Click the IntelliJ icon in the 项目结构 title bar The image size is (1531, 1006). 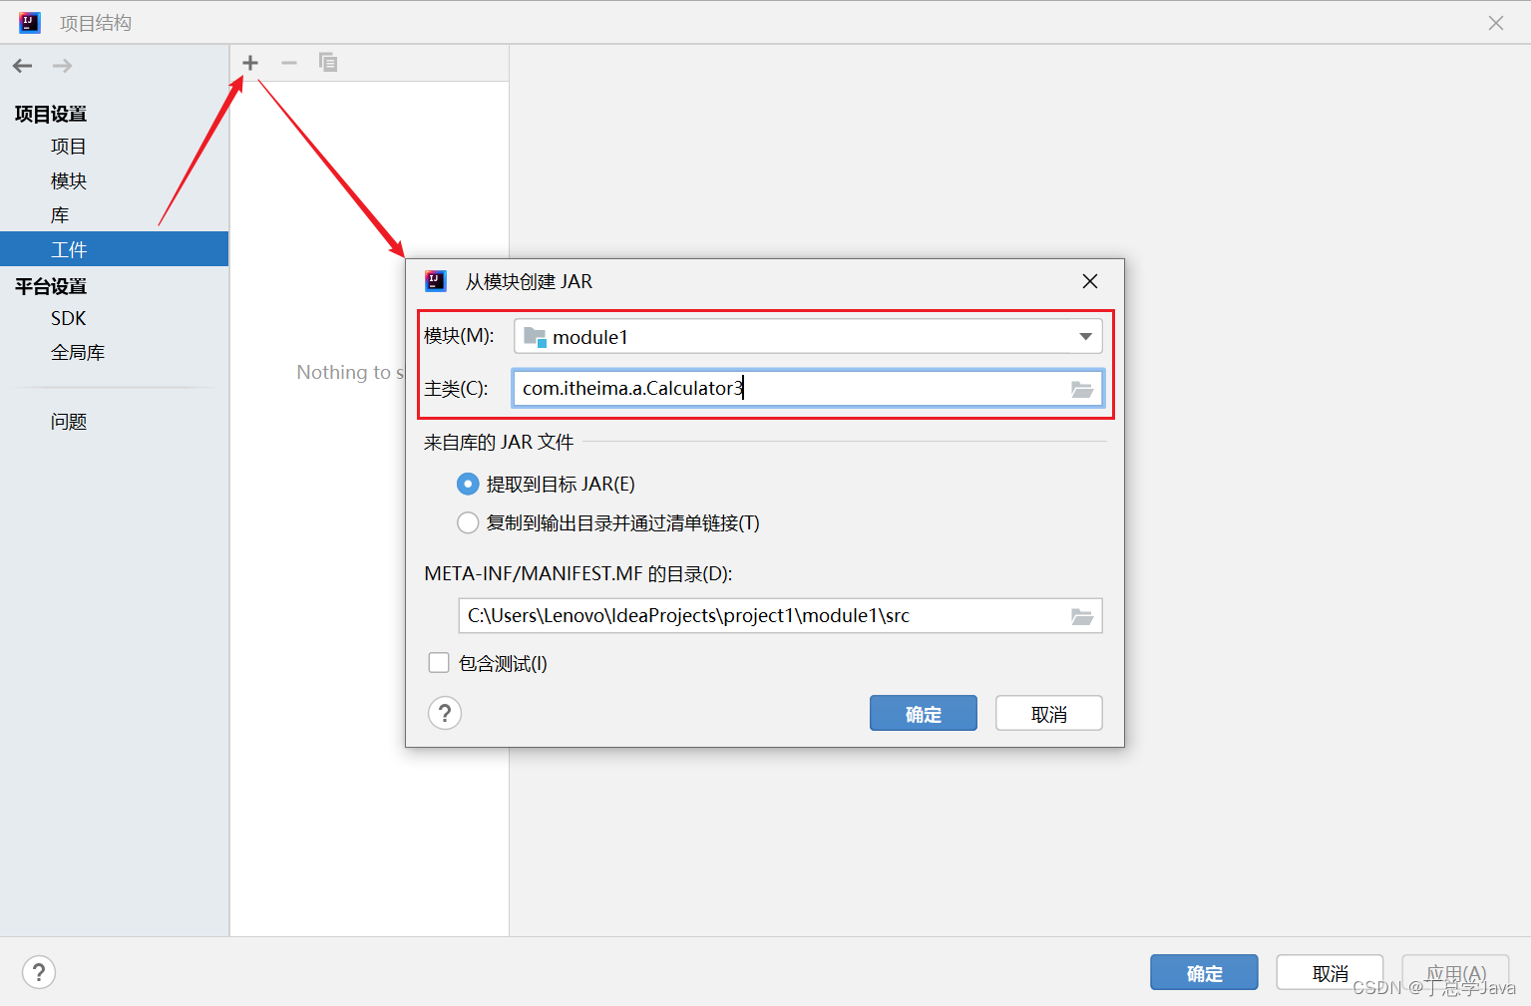click(x=30, y=22)
